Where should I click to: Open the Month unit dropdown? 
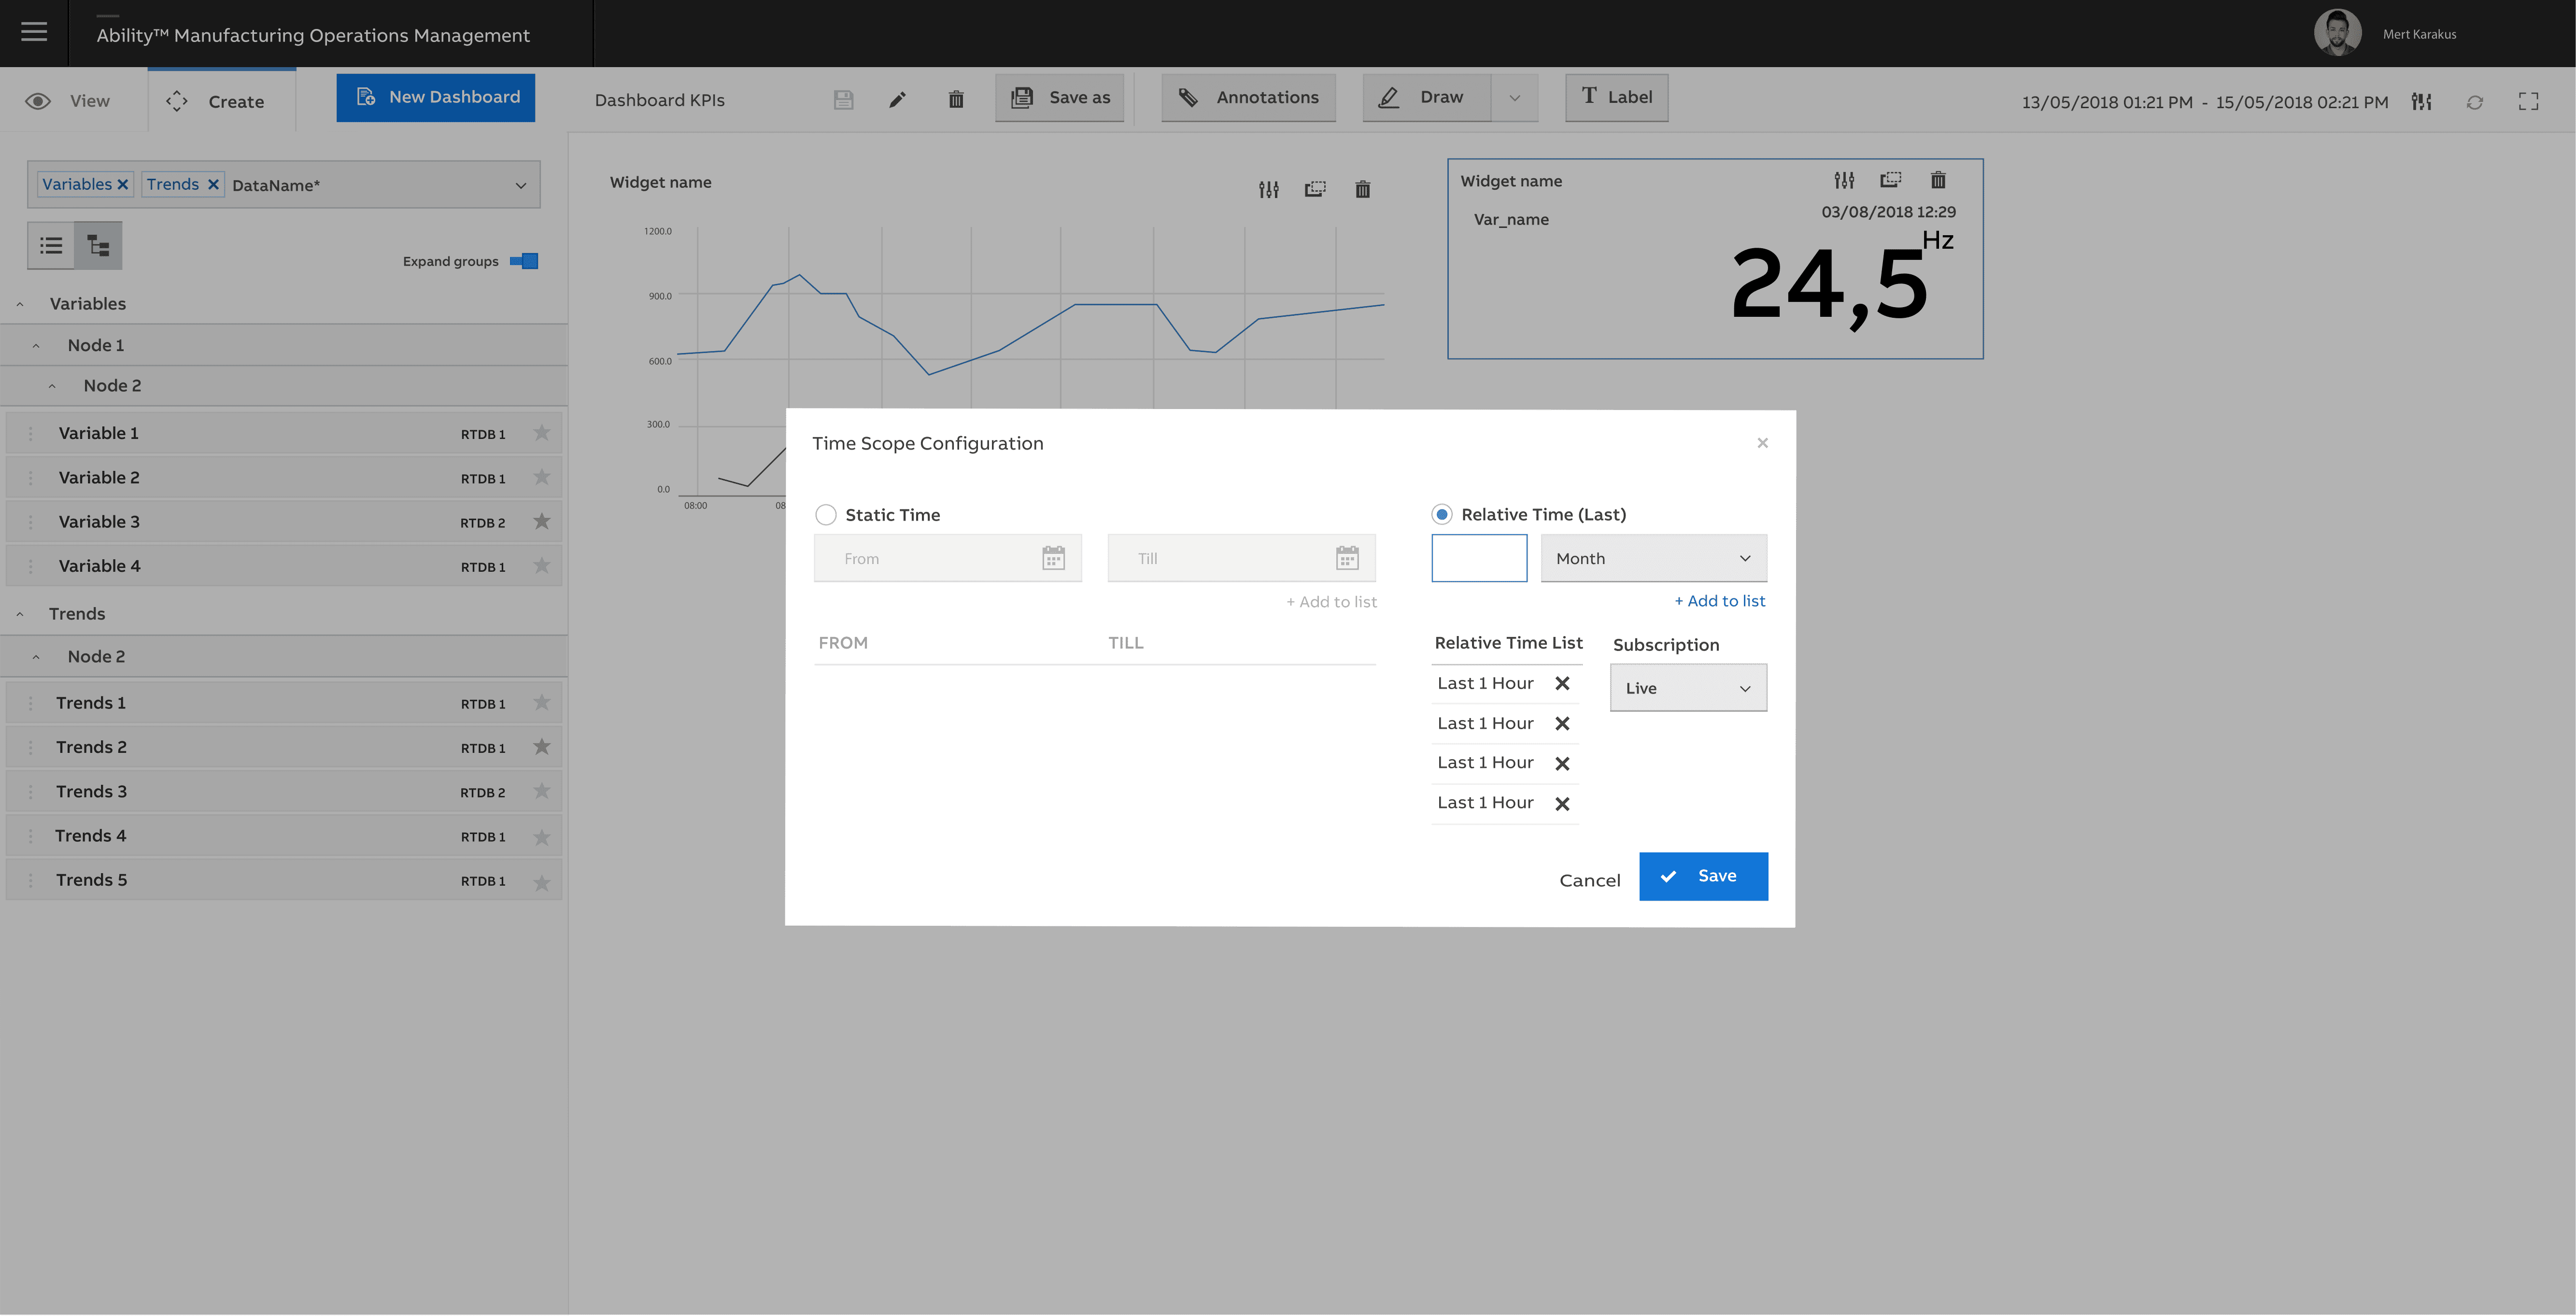[x=1653, y=558]
